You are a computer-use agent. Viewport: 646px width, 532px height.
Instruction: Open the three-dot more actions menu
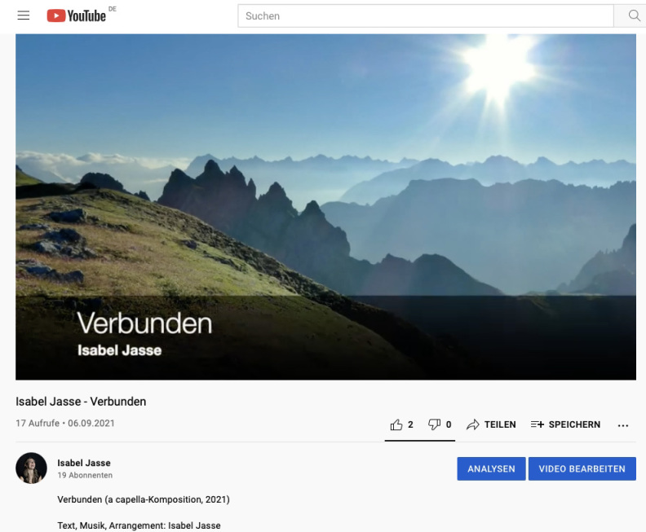[x=623, y=425]
